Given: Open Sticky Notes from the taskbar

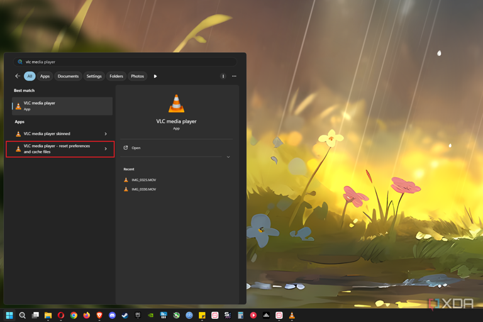Looking at the screenshot, I should coord(202,315).
